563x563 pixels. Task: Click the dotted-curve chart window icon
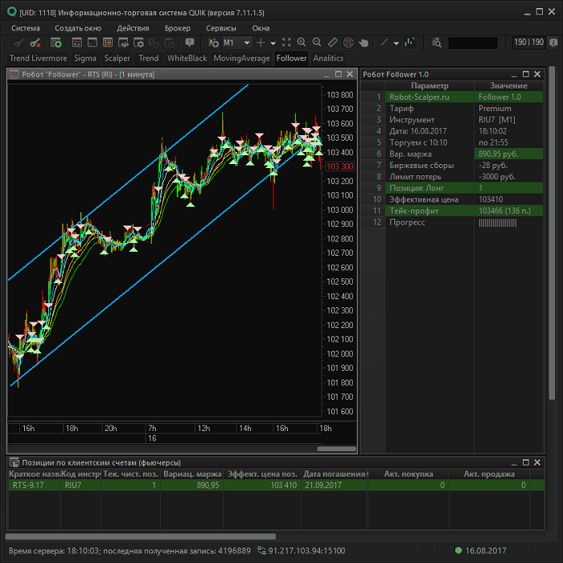coord(92,43)
